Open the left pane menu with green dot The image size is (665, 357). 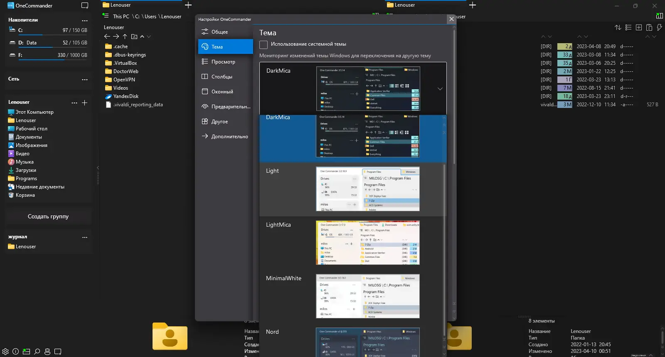coord(106,15)
